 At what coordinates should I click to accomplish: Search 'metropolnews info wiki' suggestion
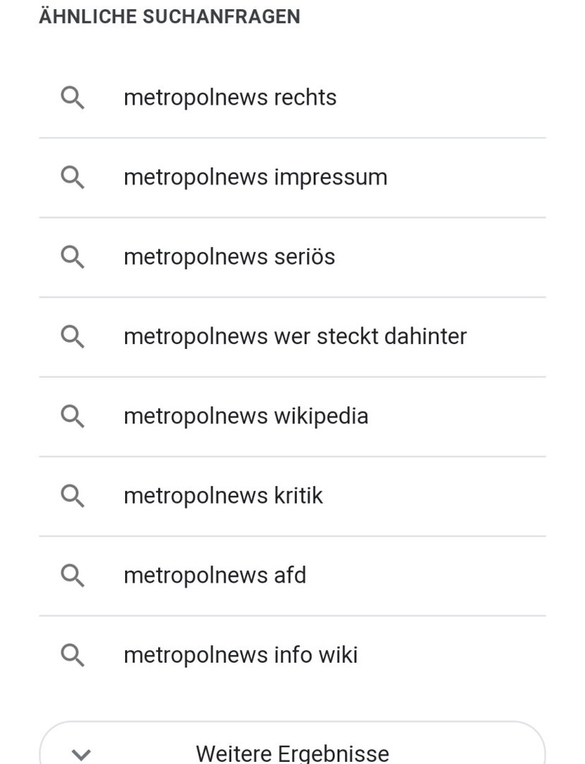240,655
